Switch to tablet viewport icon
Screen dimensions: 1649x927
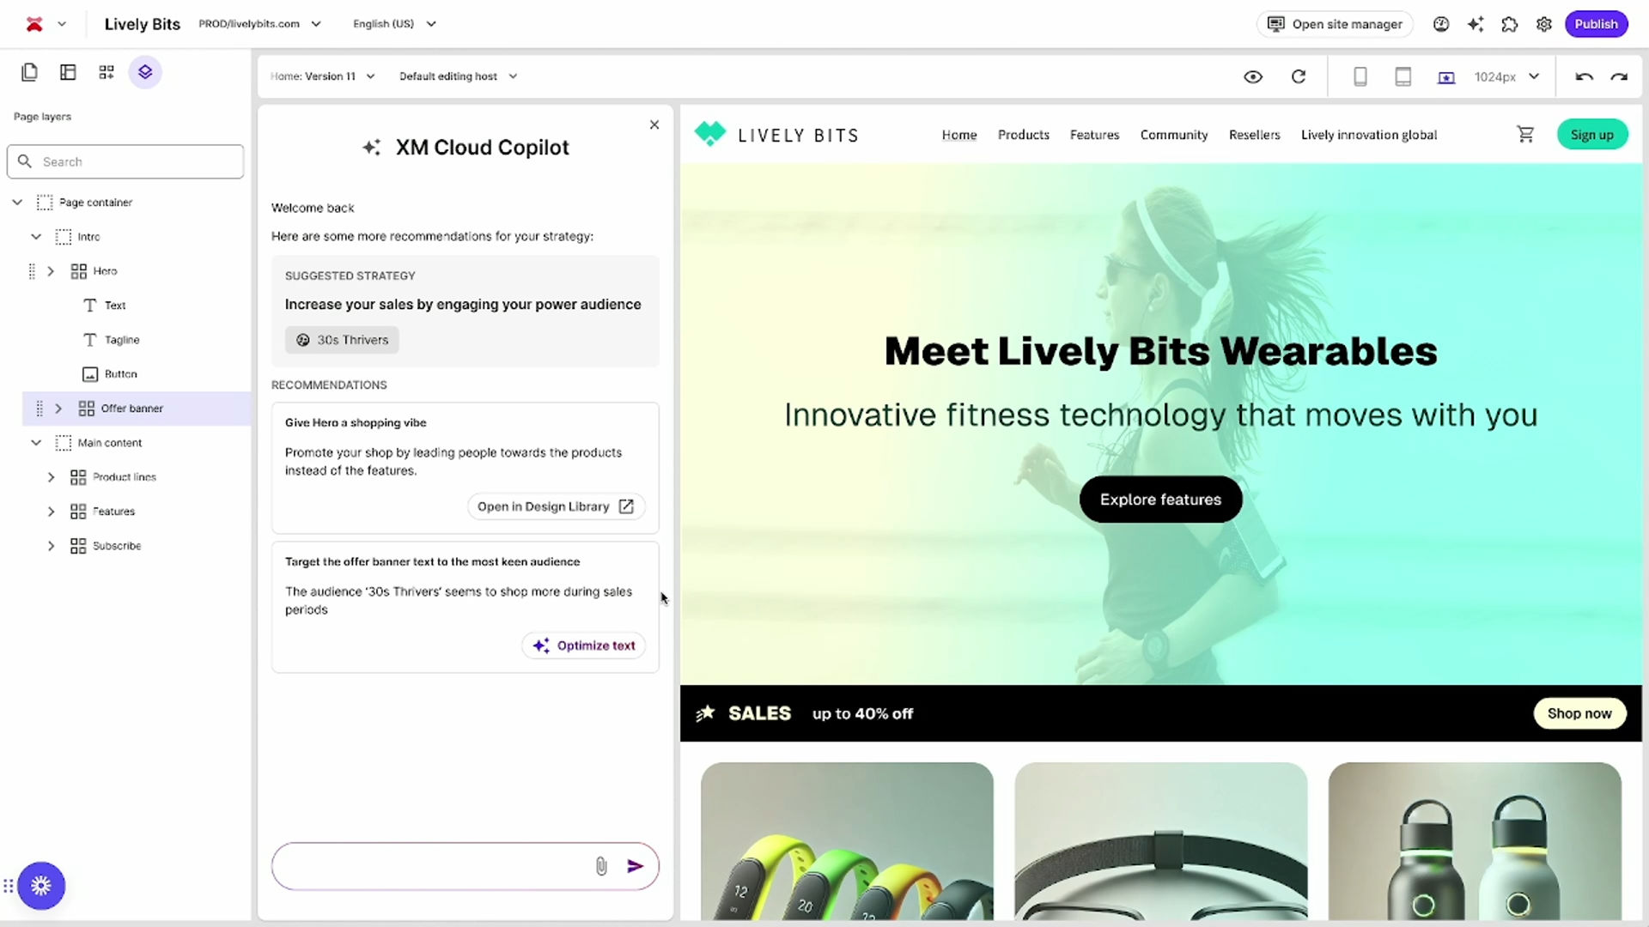pyautogui.click(x=1403, y=76)
